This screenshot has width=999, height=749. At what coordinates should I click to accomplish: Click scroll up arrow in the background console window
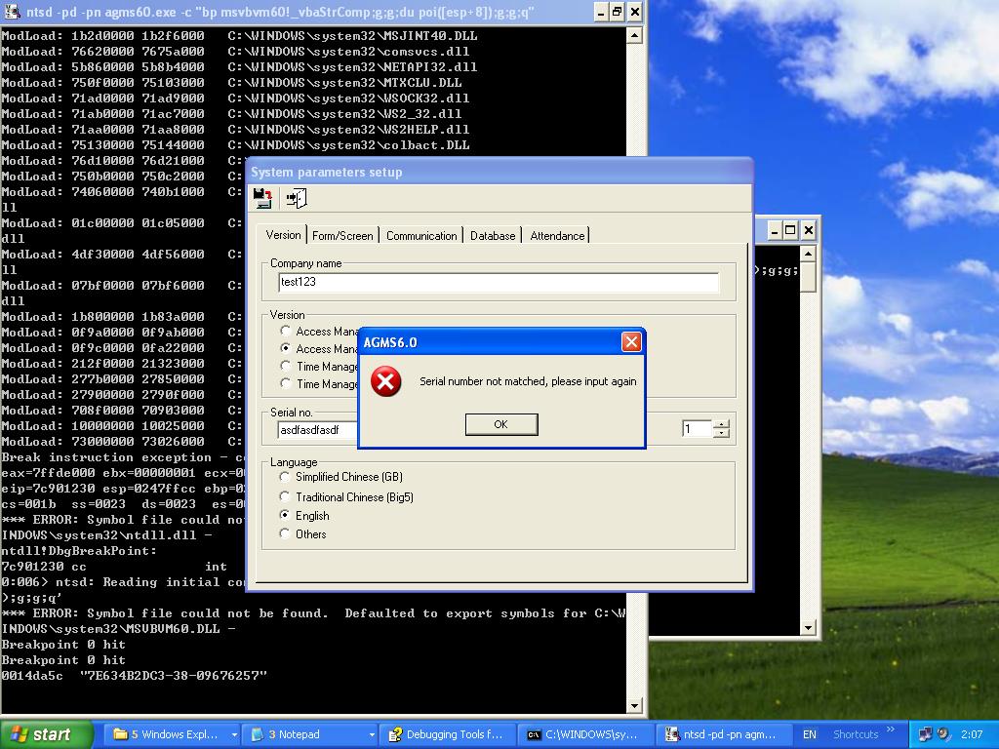(x=808, y=255)
